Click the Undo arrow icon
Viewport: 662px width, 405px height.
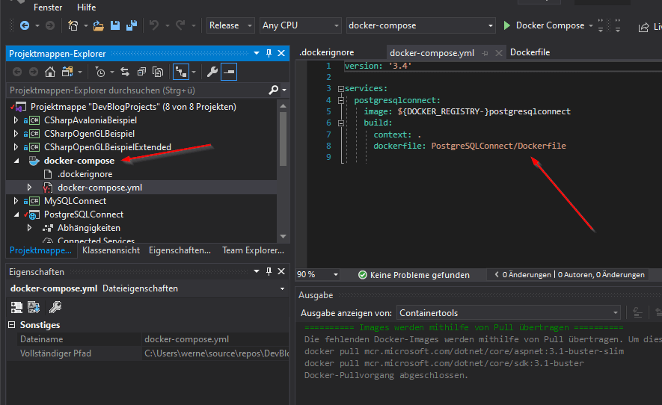[154, 25]
